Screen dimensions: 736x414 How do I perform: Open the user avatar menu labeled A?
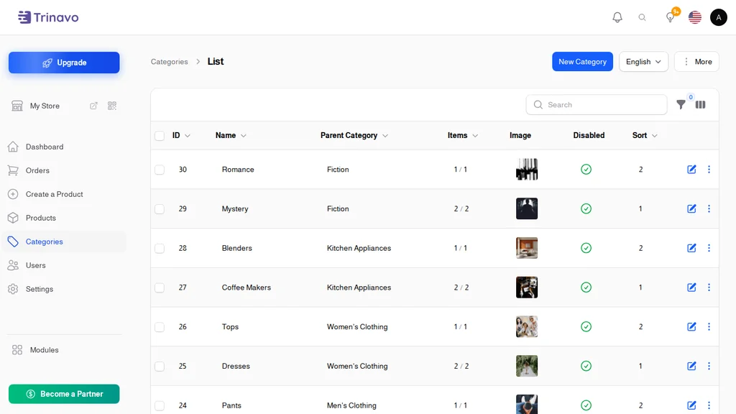coord(719,17)
